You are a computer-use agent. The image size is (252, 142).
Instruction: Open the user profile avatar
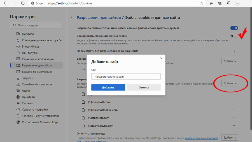[x=237, y=3]
